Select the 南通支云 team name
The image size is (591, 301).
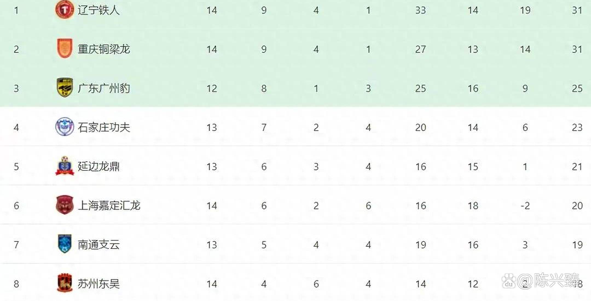coord(99,245)
